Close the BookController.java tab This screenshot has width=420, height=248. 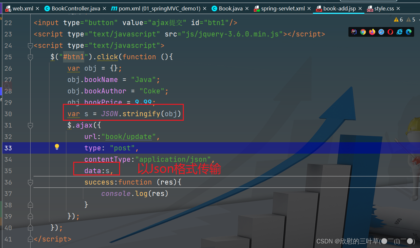pyautogui.click(x=104, y=8)
